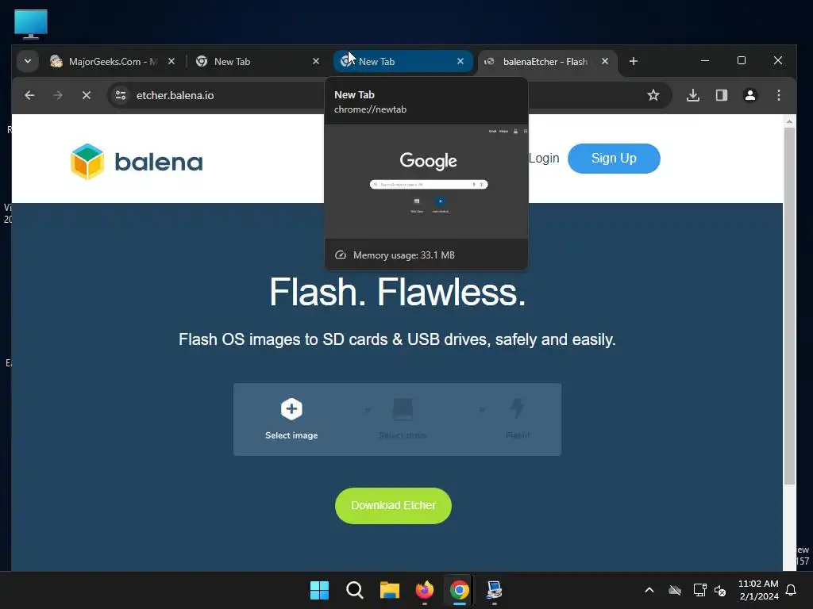Close the MajorGeeks.Com tab
Screen dimensions: 813x609
pyautogui.click(x=171, y=61)
